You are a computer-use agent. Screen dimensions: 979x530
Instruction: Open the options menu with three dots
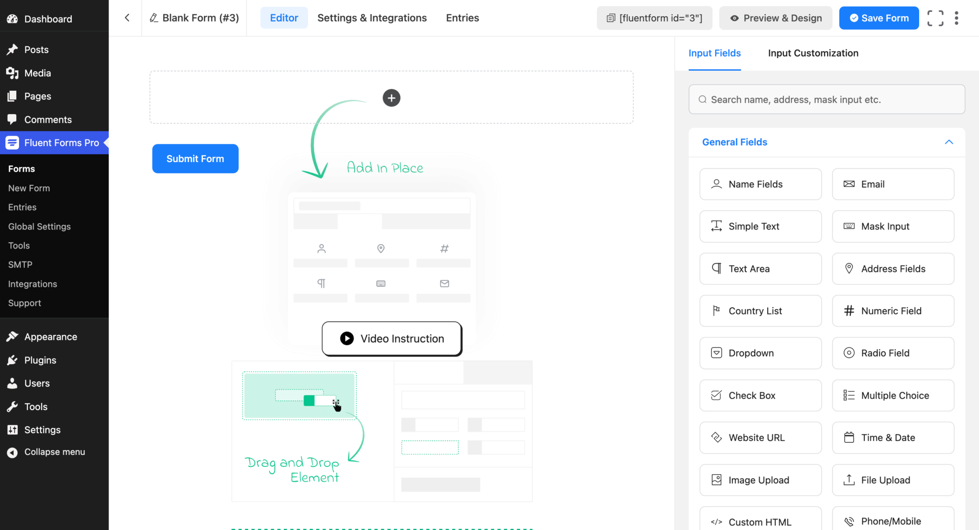point(957,18)
